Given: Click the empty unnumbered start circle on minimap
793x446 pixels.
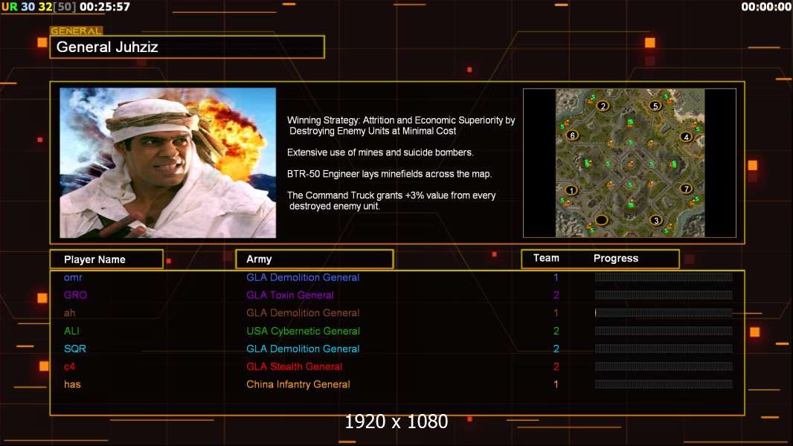Looking at the screenshot, I should [x=601, y=220].
